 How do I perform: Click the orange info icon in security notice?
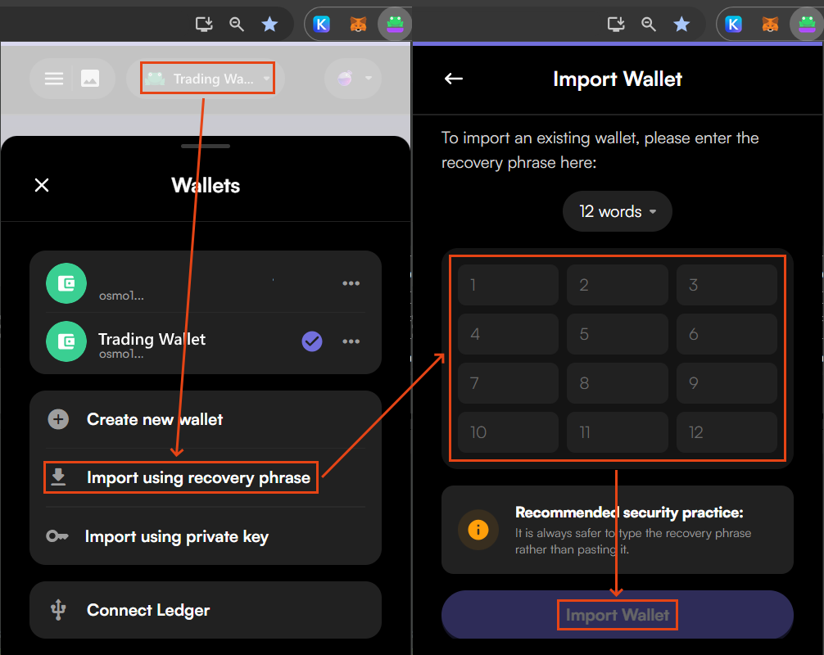point(478,530)
